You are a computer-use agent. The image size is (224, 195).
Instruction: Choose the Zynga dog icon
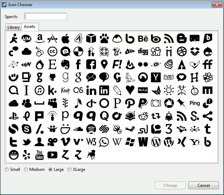point(91,155)
